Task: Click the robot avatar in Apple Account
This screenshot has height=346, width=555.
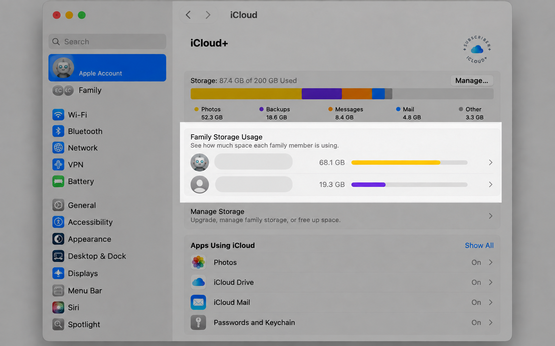Action: 63,67
